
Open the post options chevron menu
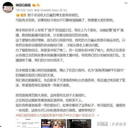point(126,3)
